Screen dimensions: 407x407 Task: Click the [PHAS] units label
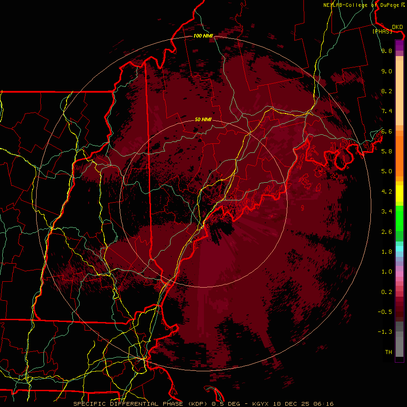coord(382,32)
